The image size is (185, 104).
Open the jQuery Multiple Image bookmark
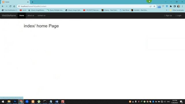(x=55, y=10)
